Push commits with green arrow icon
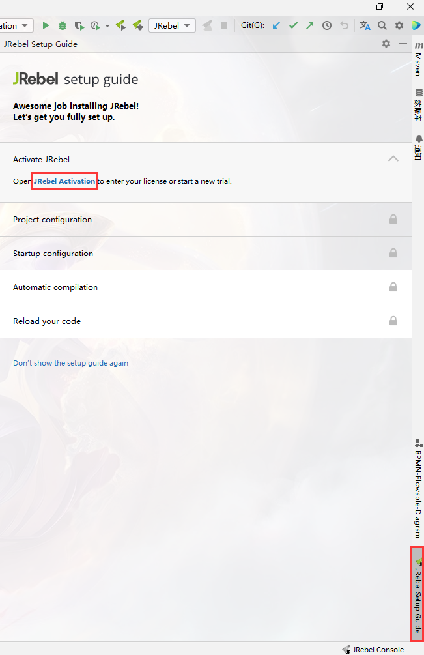 click(x=309, y=25)
